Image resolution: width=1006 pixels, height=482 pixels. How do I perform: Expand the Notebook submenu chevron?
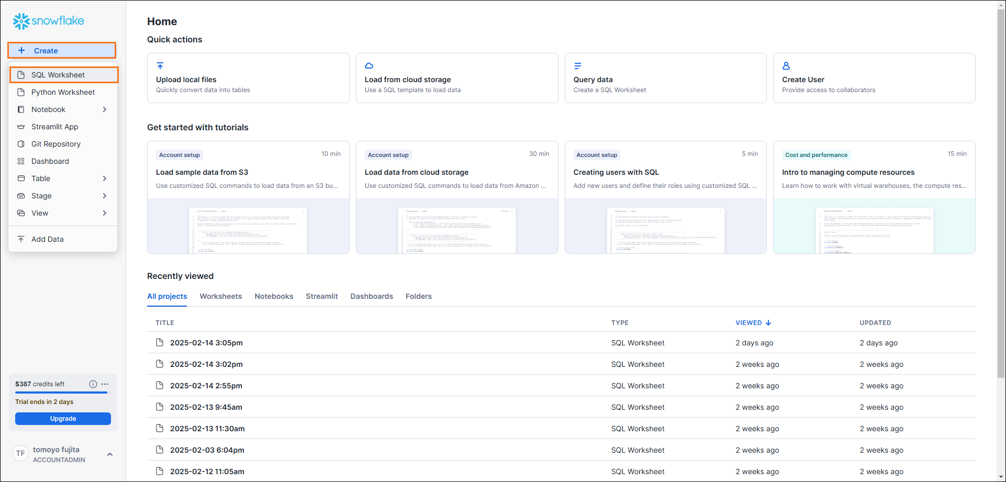(x=105, y=109)
